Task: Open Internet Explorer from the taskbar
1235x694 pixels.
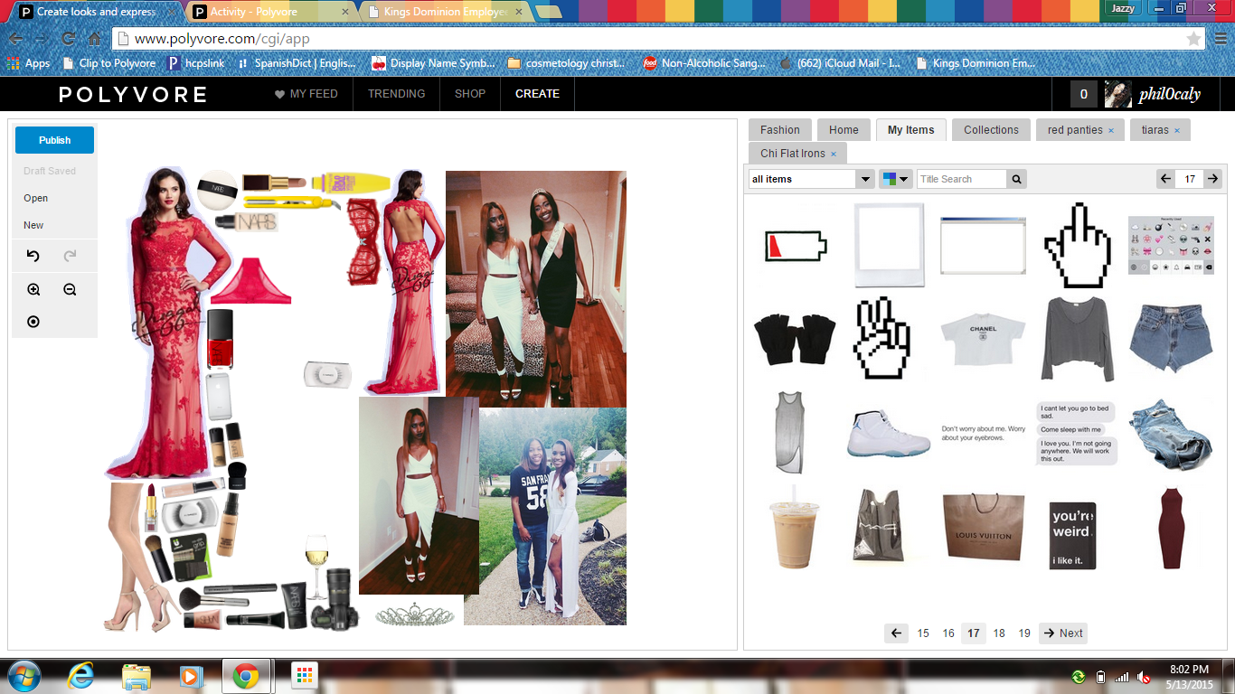Action: click(x=81, y=676)
